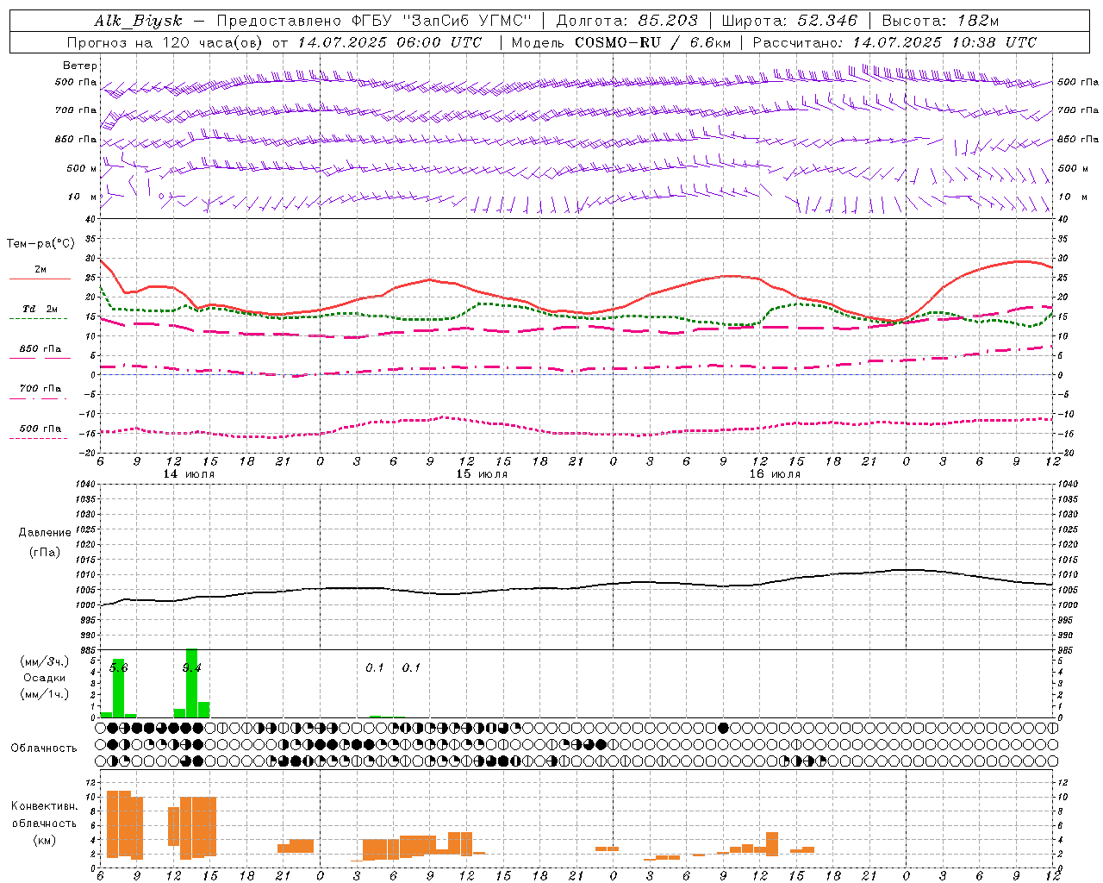Click the Облачность cloudiness row label

(44, 748)
